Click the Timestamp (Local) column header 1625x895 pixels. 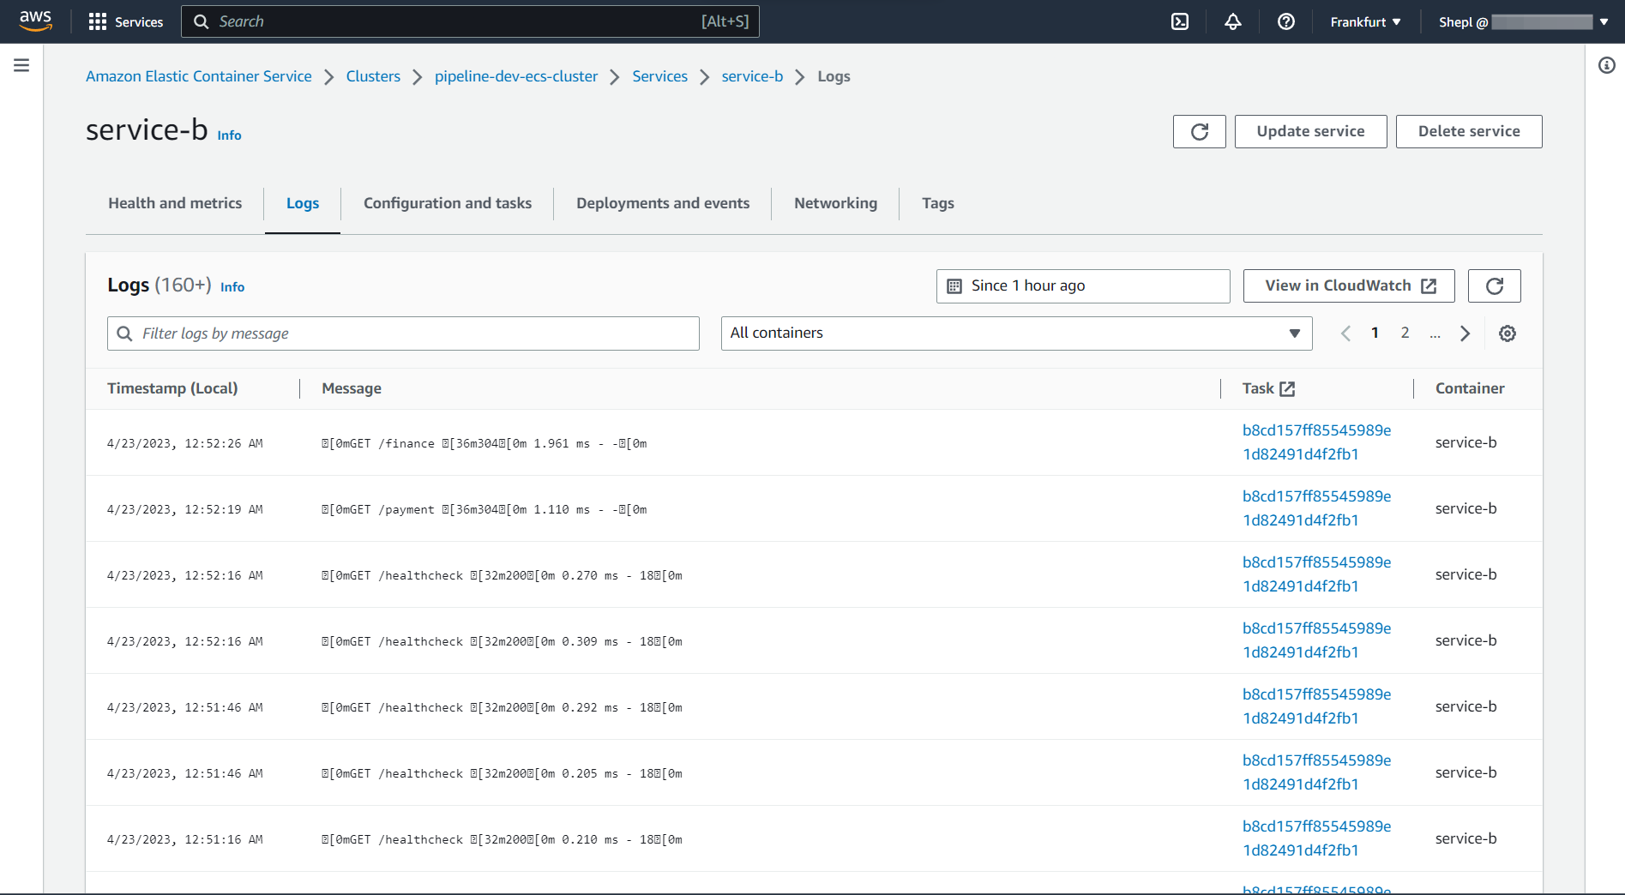(x=172, y=388)
